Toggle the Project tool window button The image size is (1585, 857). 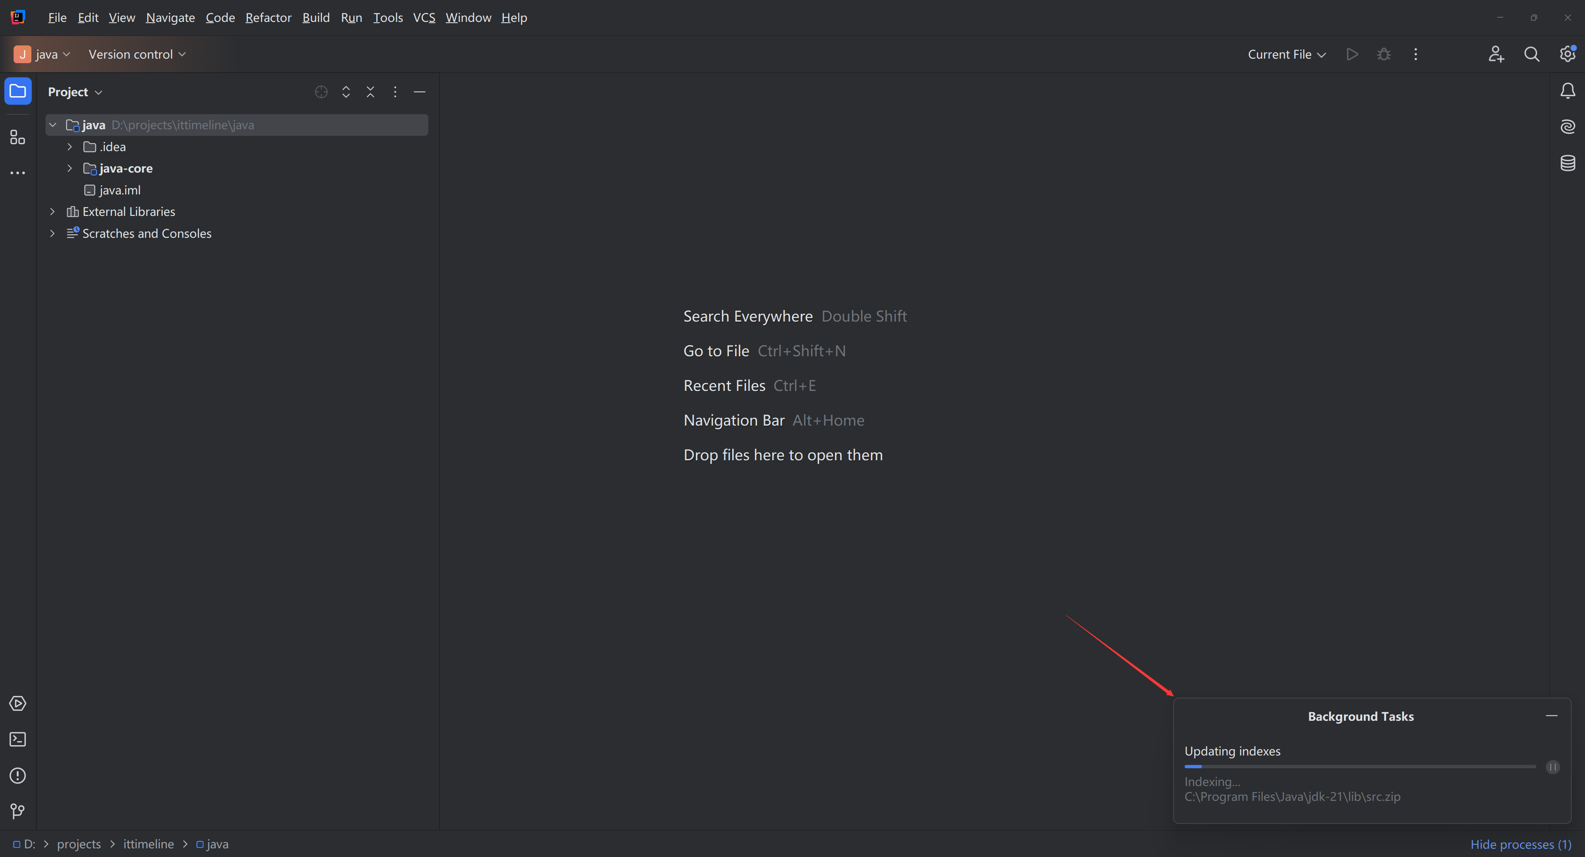tap(18, 91)
